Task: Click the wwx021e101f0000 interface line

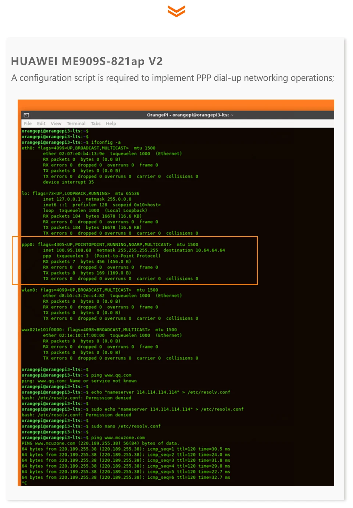Action: [99, 330]
